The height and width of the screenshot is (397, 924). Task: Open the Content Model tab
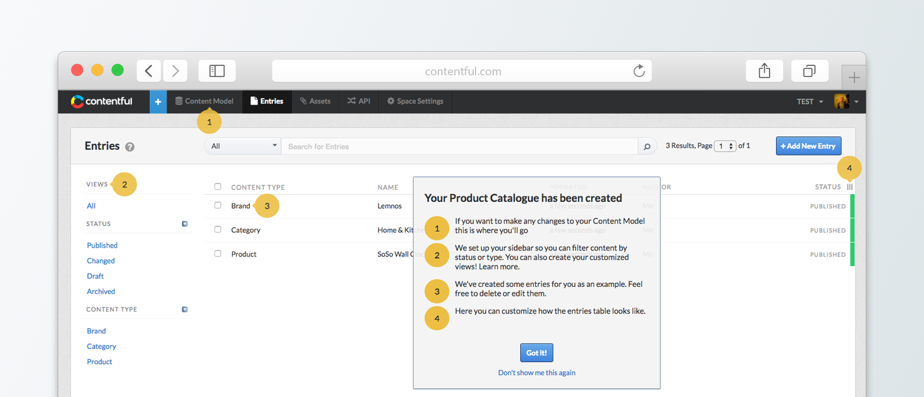(204, 101)
